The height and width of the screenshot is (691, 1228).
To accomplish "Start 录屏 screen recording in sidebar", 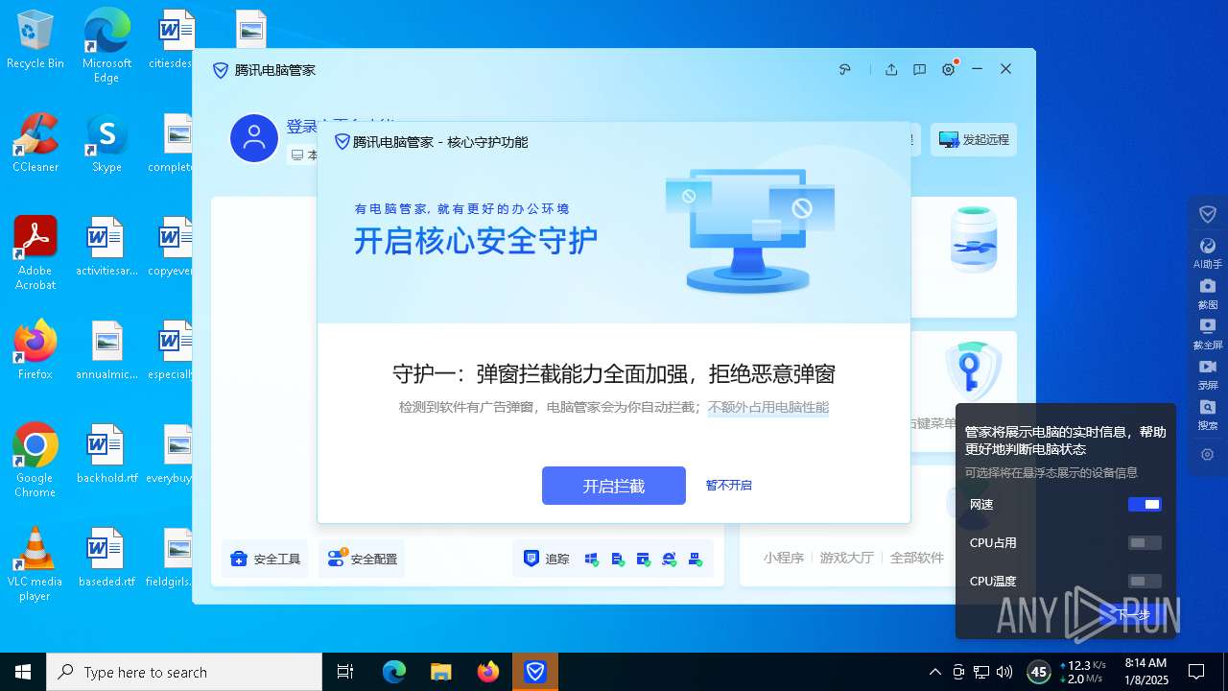I will 1208,374.
